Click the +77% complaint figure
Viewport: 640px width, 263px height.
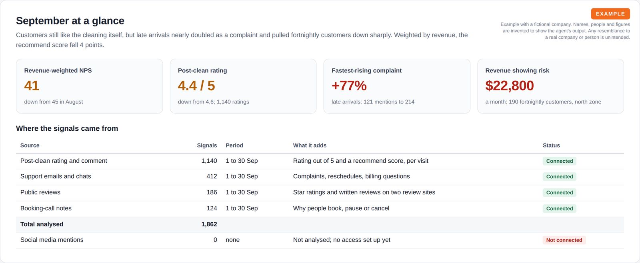click(x=349, y=86)
